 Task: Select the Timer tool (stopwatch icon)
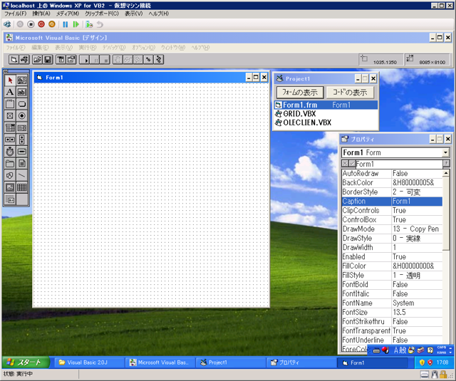(x=10, y=152)
